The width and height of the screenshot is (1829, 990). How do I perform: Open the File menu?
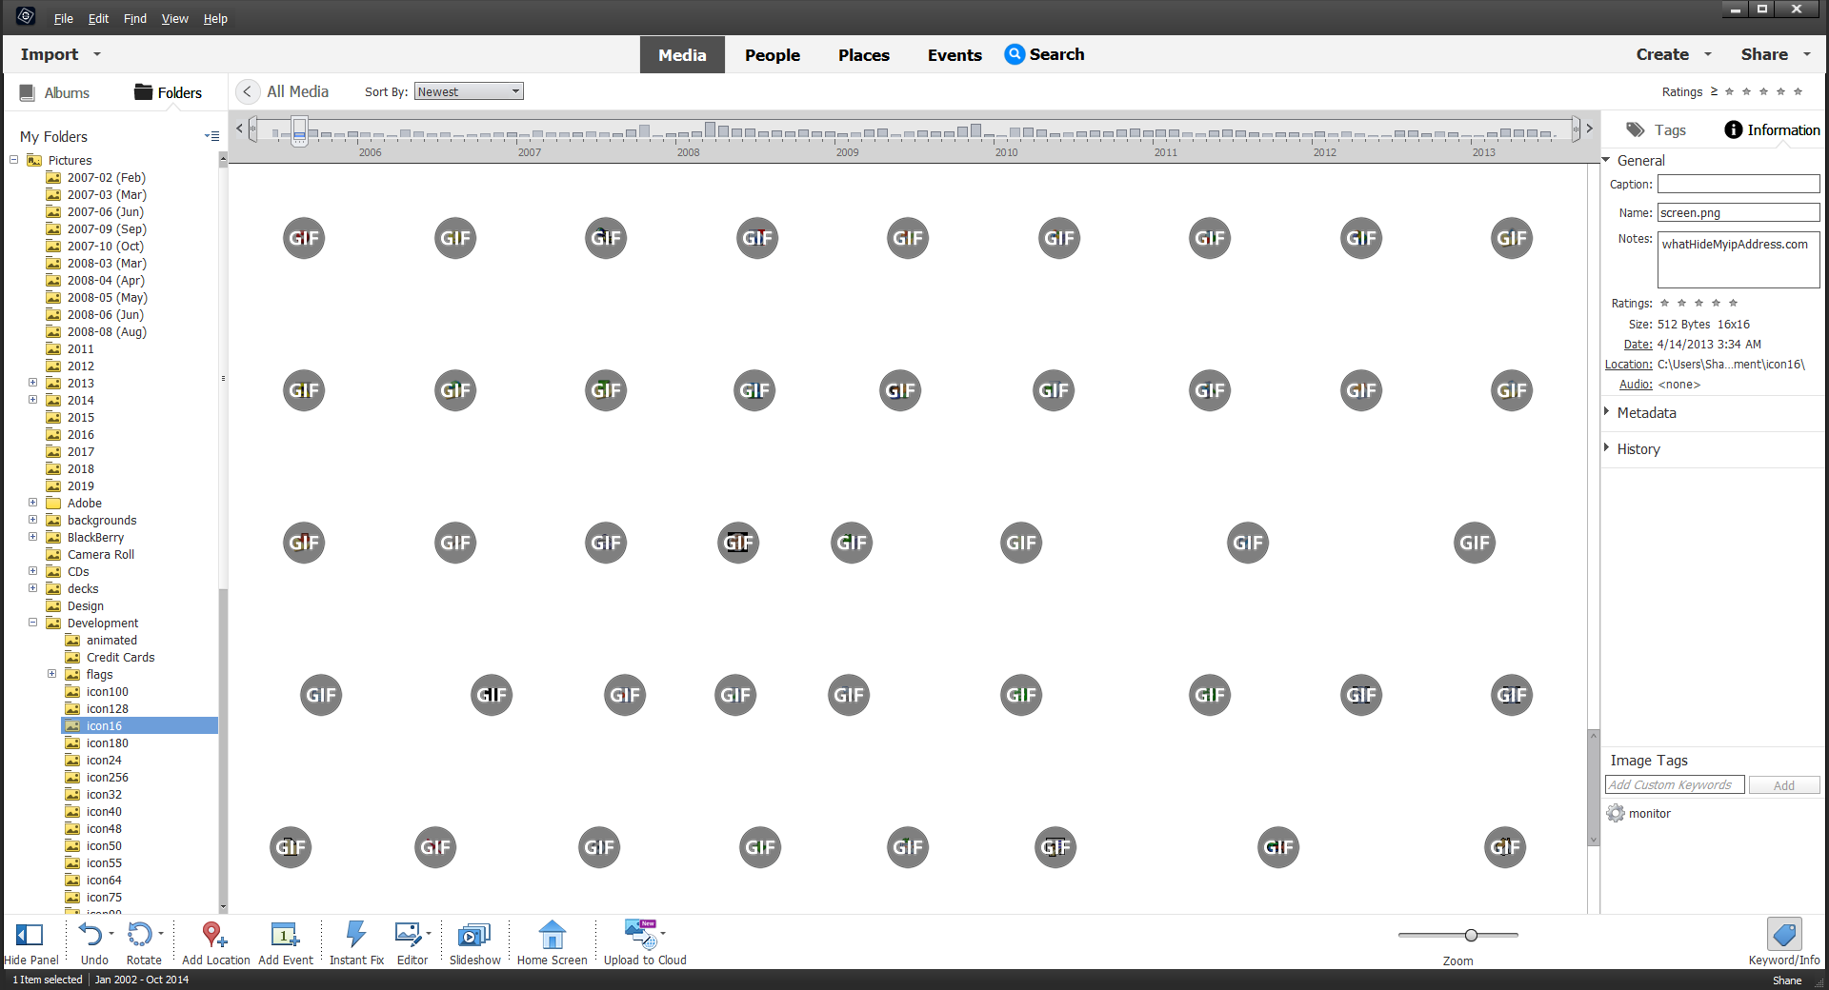pyautogui.click(x=63, y=18)
